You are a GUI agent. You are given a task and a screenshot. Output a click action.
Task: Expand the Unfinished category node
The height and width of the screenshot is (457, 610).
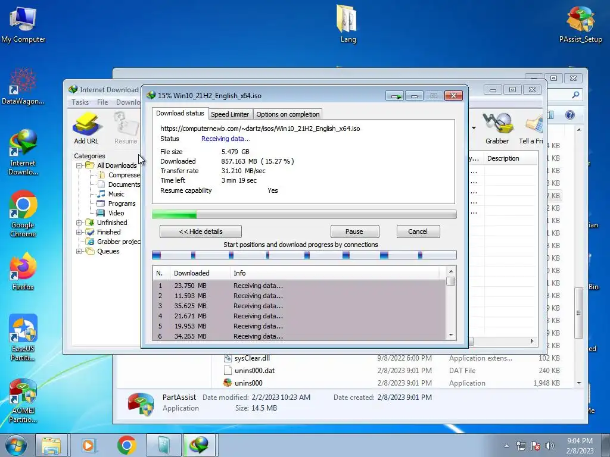pos(79,223)
